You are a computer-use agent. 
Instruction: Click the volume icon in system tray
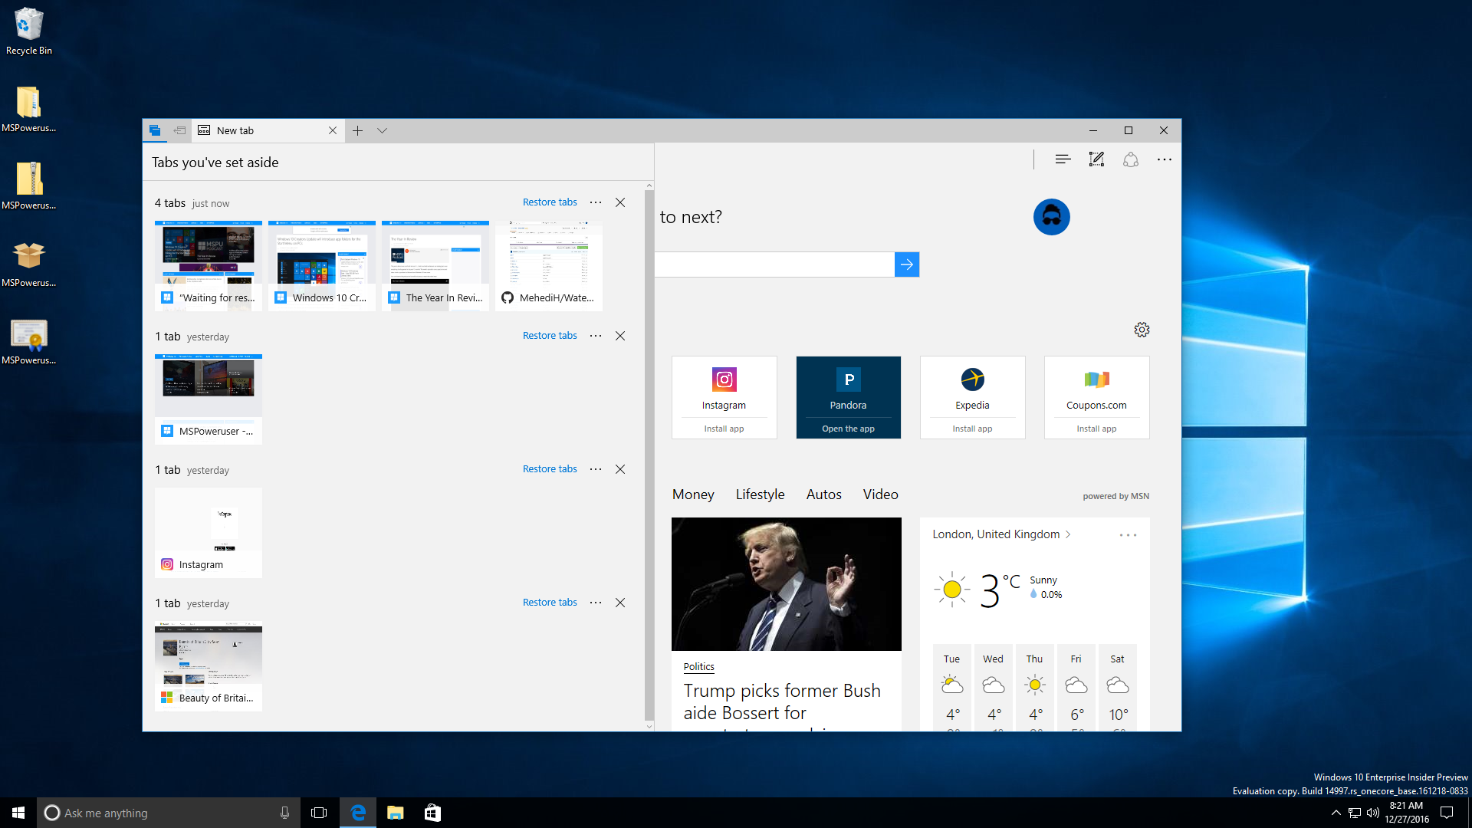pos(1372,813)
